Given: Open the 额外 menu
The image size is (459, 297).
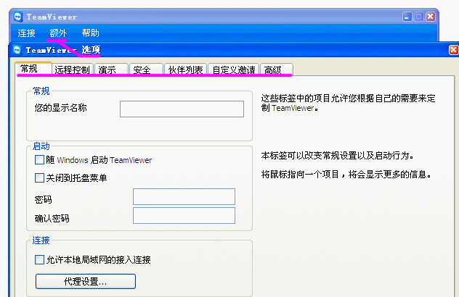Looking at the screenshot, I should (58, 33).
